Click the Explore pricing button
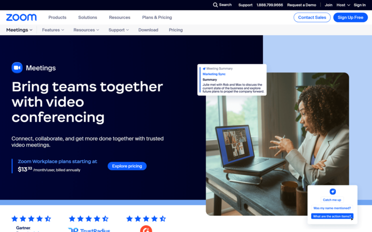 (127, 166)
